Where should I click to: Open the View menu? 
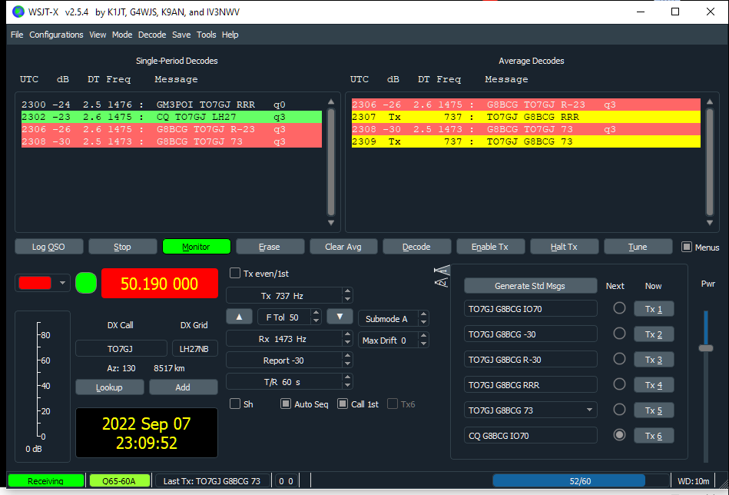pyautogui.click(x=98, y=35)
